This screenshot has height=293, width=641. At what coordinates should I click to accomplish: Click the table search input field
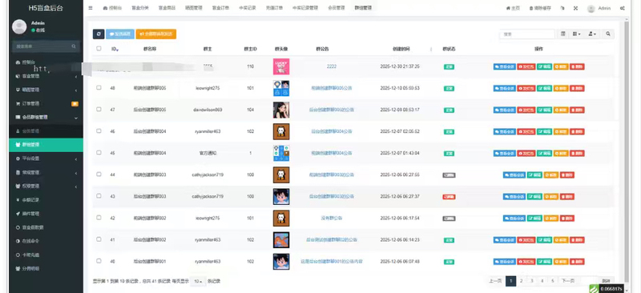click(527, 34)
